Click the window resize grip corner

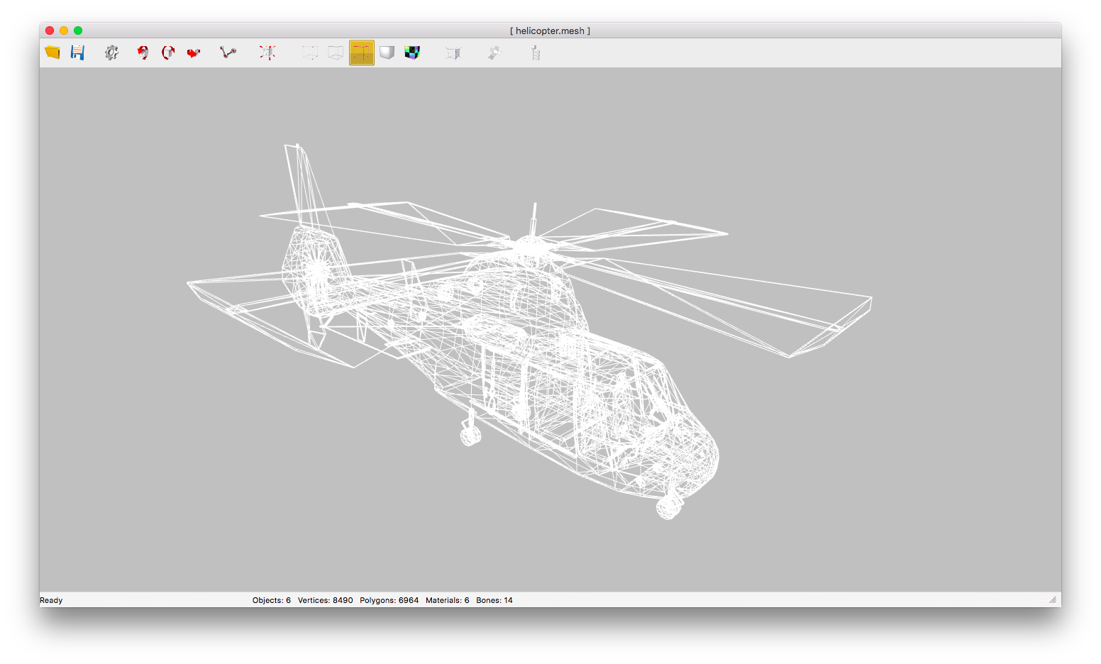pyautogui.click(x=1053, y=600)
